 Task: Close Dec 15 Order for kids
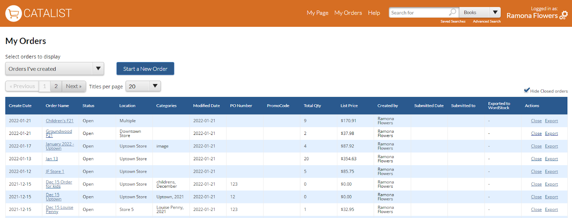click(x=536, y=184)
